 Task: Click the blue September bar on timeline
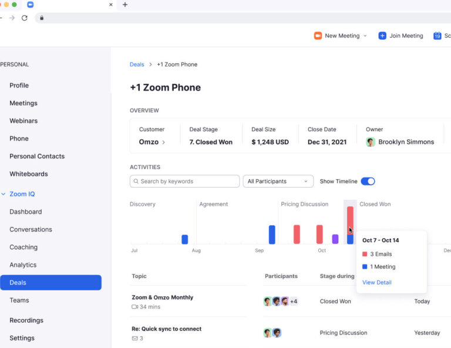tap(272, 235)
